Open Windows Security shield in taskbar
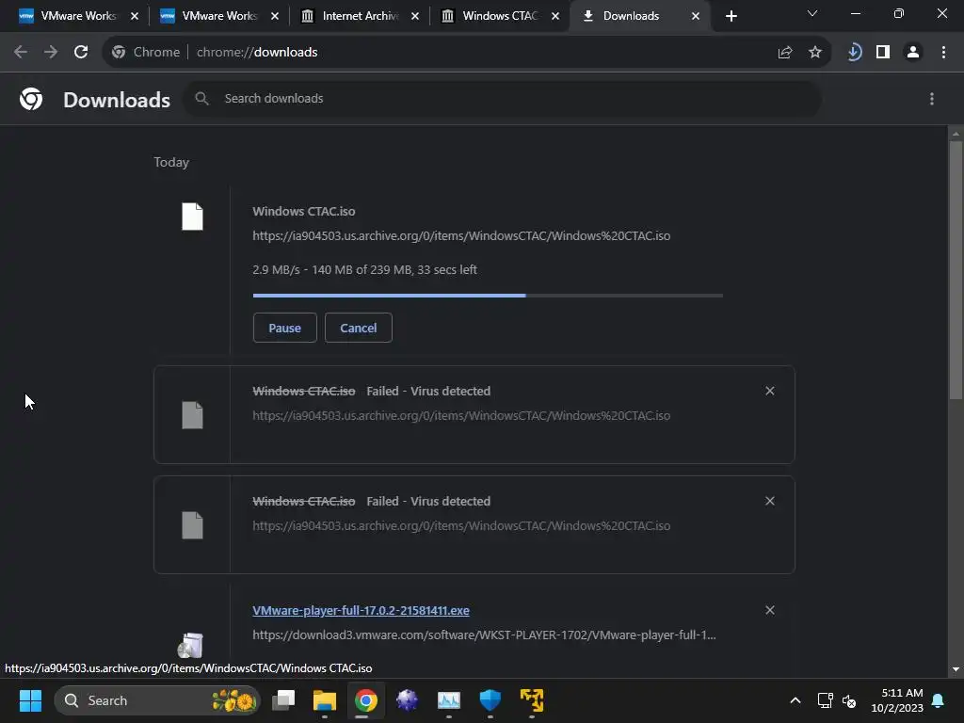Screen dimensions: 964x723 (x=490, y=700)
